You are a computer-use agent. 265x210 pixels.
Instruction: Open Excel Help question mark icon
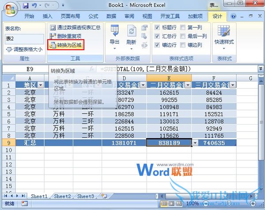pyautogui.click(x=233, y=16)
